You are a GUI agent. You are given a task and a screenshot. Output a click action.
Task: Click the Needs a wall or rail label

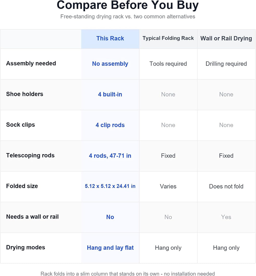click(x=32, y=217)
